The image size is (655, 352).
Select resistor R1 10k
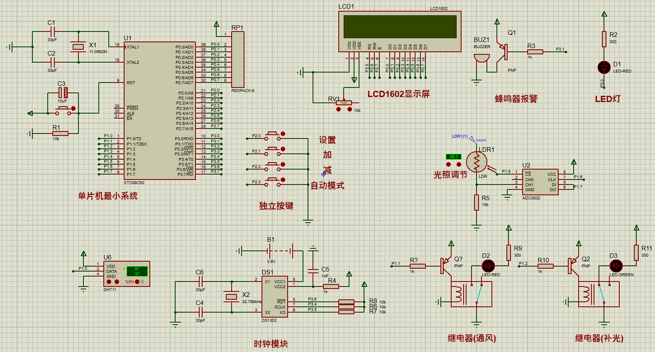tap(61, 134)
